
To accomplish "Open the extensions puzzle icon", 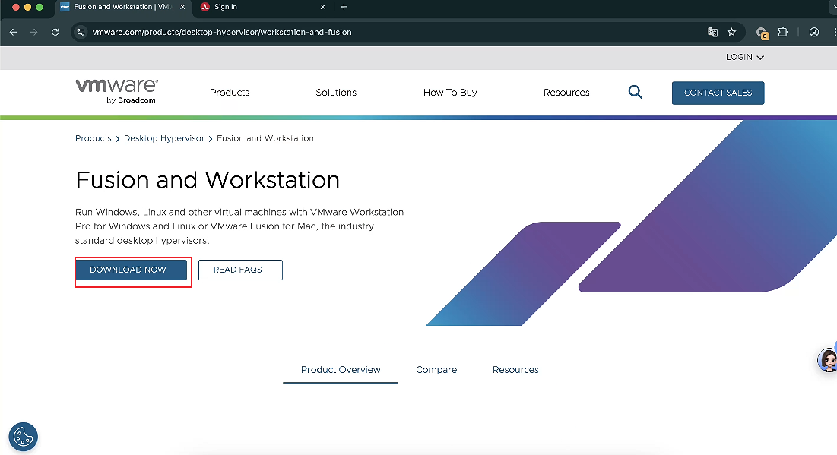I will click(x=782, y=32).
